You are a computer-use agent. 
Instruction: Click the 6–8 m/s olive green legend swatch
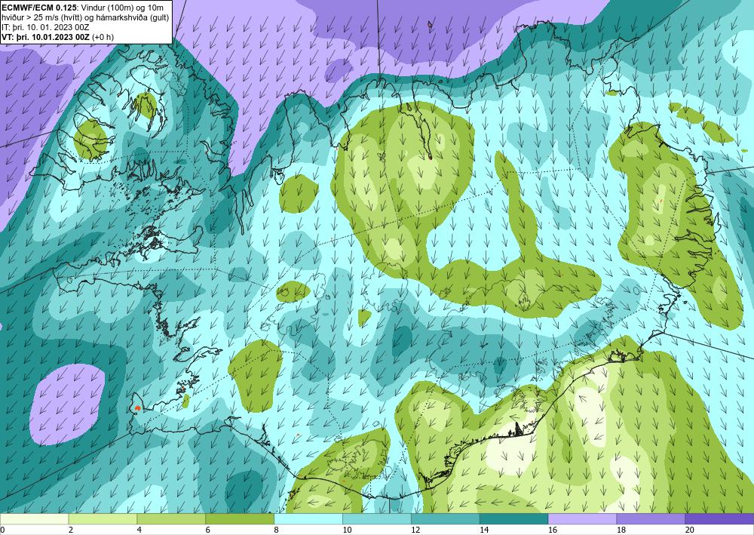tap(240, 519)
